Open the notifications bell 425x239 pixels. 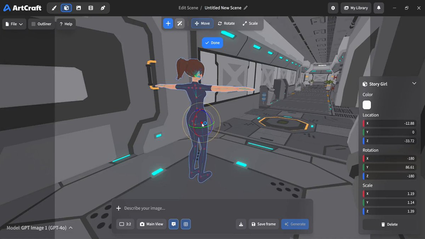(379, 8)
